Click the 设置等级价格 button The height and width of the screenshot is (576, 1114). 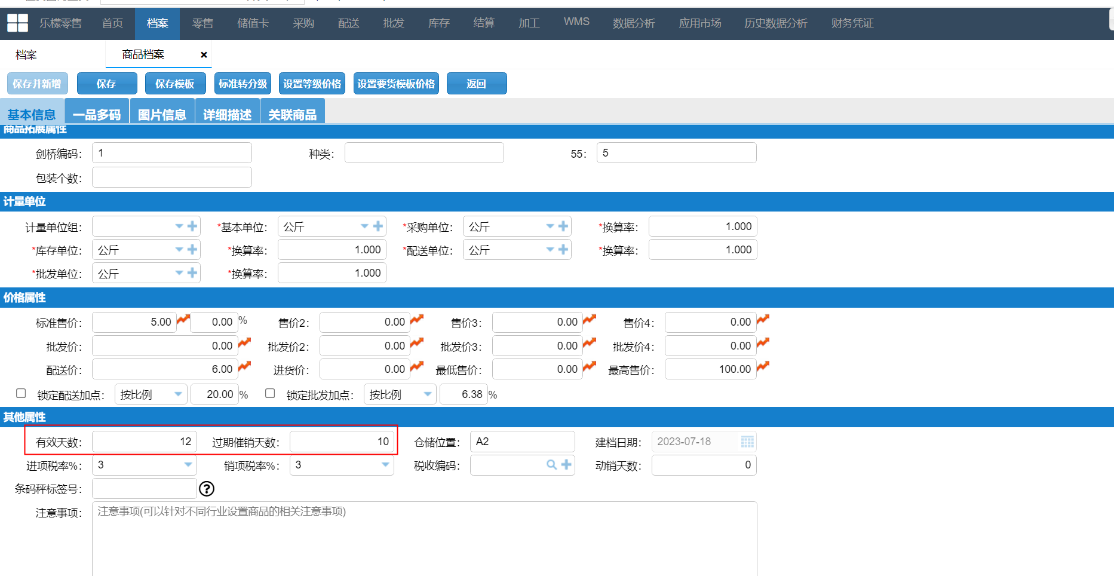[x=312, y=84]
